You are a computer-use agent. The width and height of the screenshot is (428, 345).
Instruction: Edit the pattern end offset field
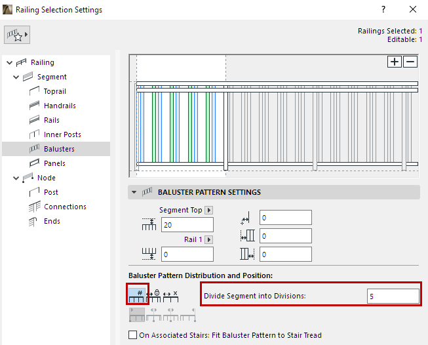286,254
